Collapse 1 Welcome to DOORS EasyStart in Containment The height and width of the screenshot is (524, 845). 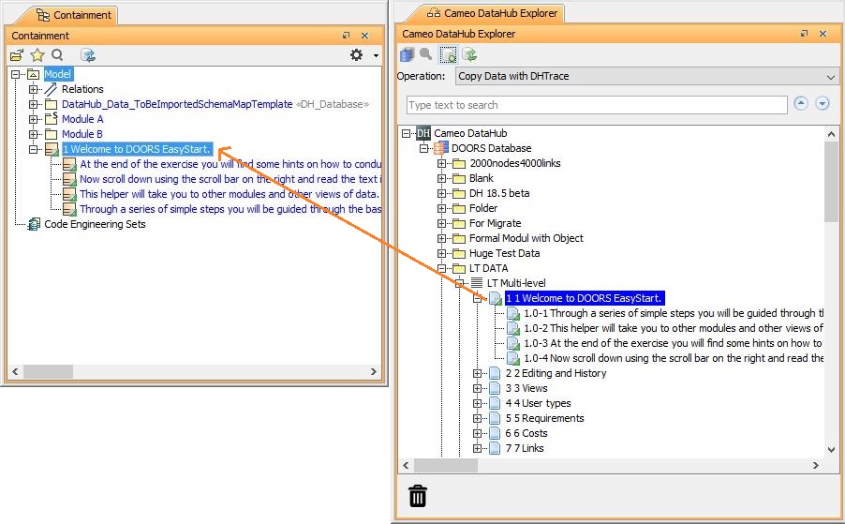[x=34, y=149]
